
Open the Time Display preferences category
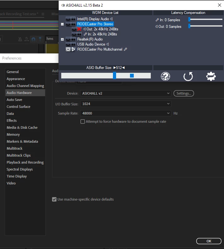click(17, 177)
